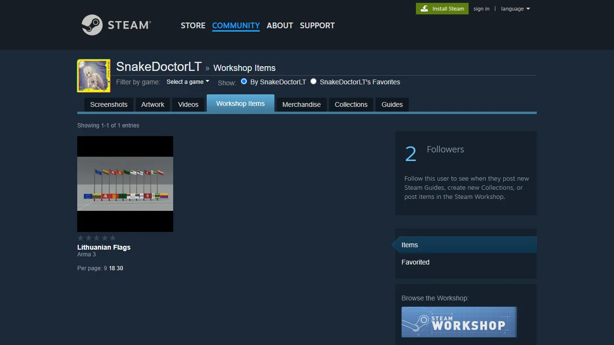This screenshot has width=614, height=345.
Task: Click the Install Steam button
Action: click(x=442, y=9)
